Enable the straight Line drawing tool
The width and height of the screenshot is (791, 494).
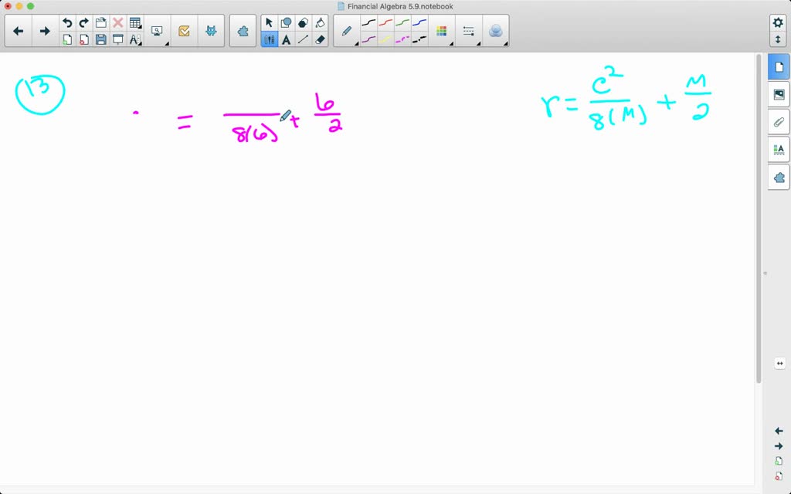[x=302, y=39]
